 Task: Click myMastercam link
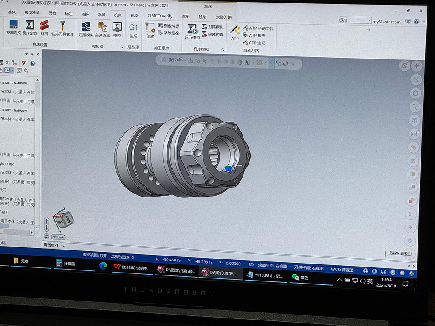387,22
